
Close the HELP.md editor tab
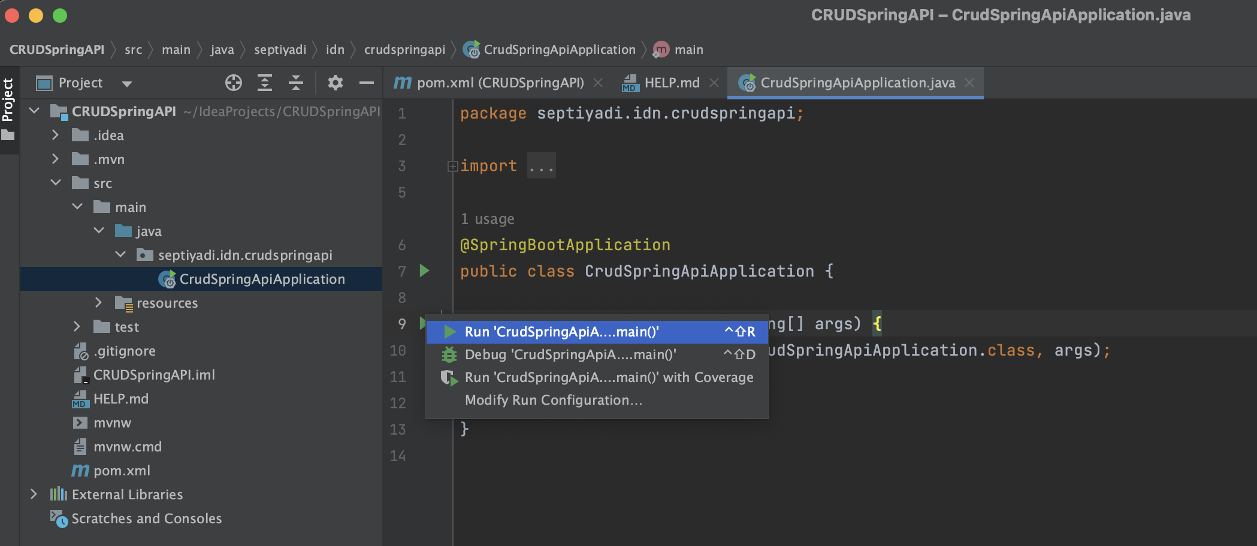[x=714, y=83]
